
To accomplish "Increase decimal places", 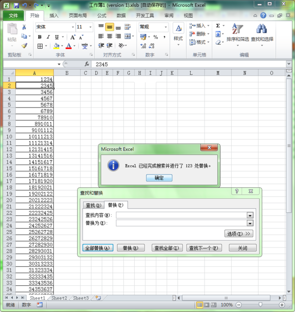I will [143, 46].
